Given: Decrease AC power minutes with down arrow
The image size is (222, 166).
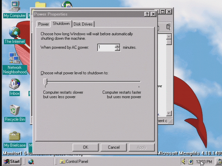Looking at the screenshot, I should coord(117,49).
